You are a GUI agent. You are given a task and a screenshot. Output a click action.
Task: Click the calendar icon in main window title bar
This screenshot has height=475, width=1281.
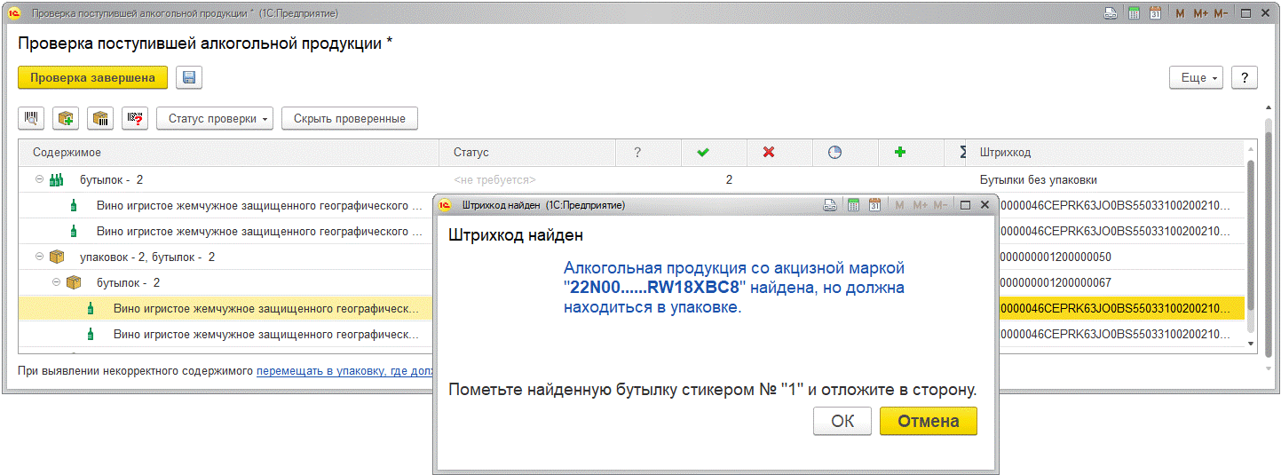(1155, 13)
